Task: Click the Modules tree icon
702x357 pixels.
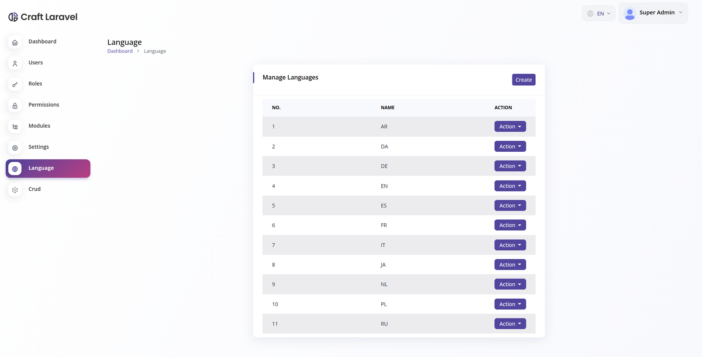Action: [15, 127]
